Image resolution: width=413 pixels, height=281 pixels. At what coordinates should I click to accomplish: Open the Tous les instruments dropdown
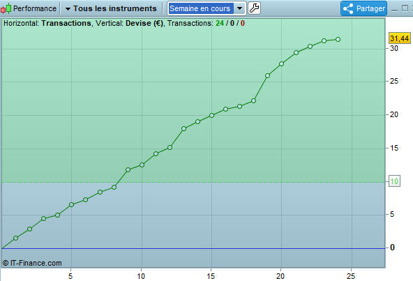[111, 8]
